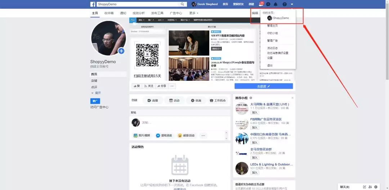Image resolution: width=389 pixels, height=190 pixels.
Task: Switch to 广告中心 tab
Action: point(176,13)
